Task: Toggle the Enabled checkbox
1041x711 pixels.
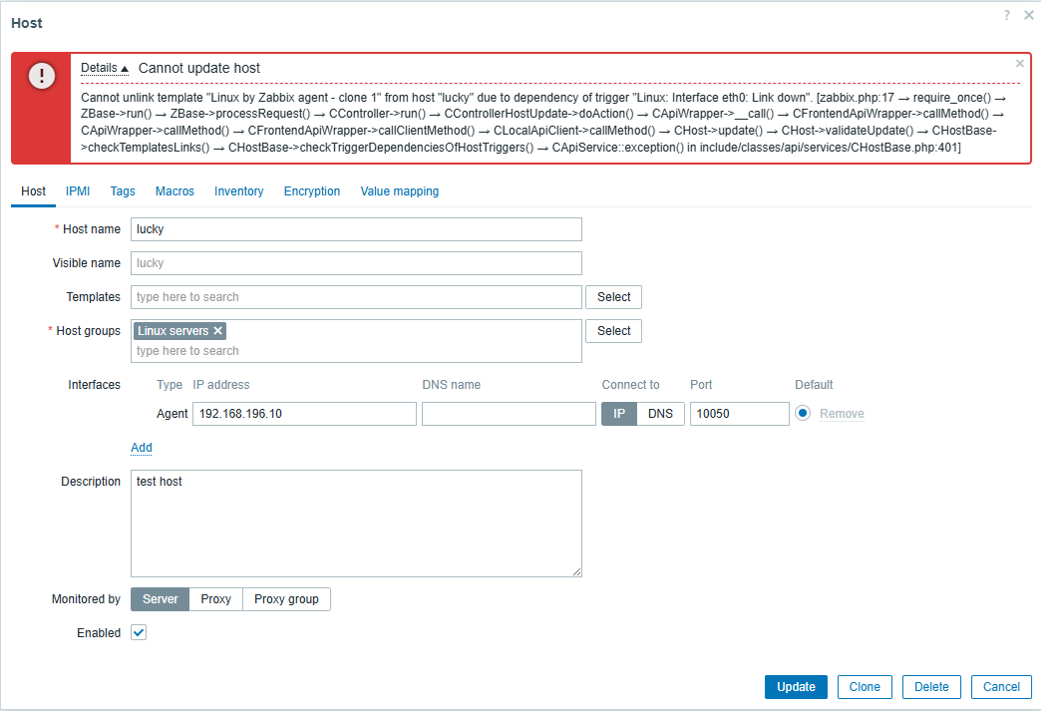Action: (x=139, y=633)
